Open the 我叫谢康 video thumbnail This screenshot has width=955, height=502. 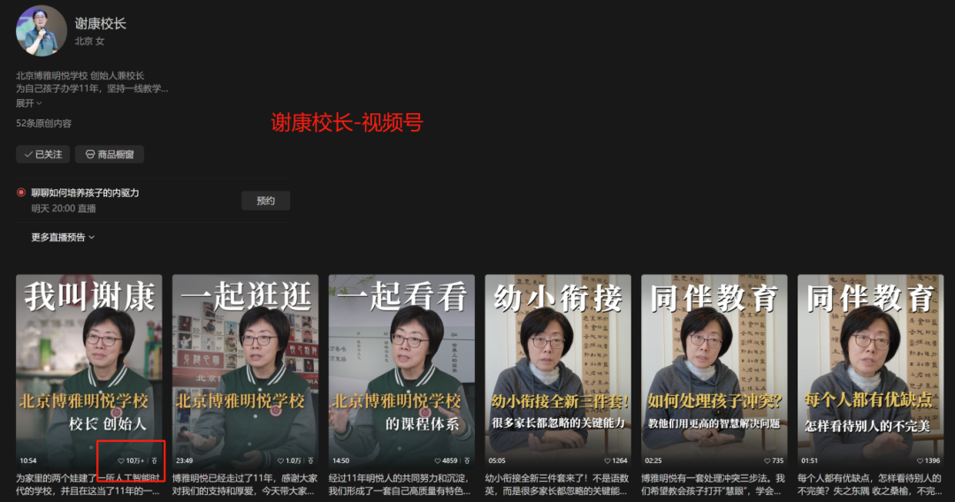[x=88, y=362]
